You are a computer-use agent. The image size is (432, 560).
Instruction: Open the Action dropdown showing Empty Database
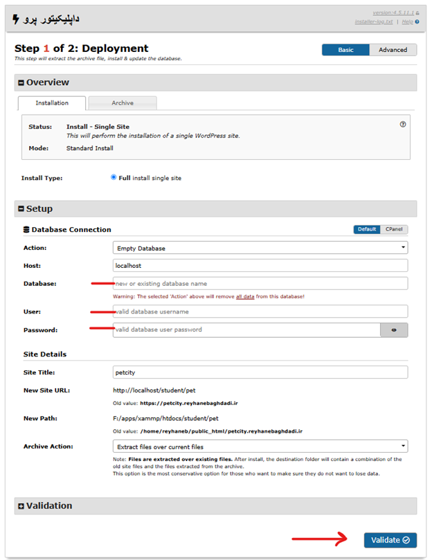tap(260, 248)
